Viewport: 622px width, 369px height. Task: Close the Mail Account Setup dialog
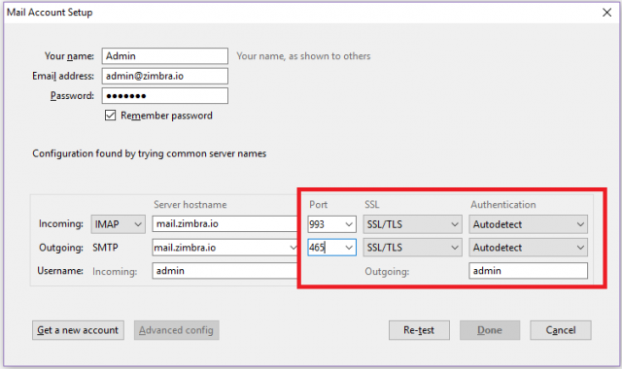606,13
